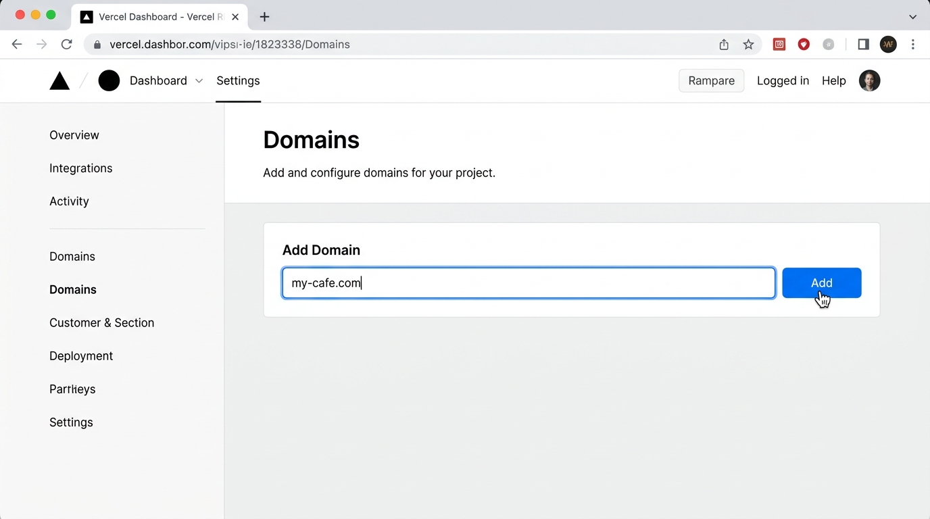
Task: Click the share icon in address bar
Action: click(x=724, y=45)
